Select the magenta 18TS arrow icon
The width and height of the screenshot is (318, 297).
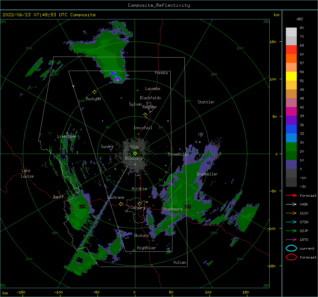tap(291, 240)
